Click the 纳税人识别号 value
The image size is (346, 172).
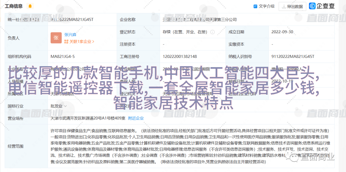[293, 57]
